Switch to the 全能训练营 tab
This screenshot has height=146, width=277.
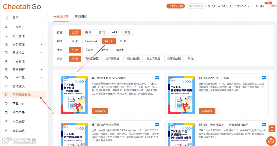61,17
